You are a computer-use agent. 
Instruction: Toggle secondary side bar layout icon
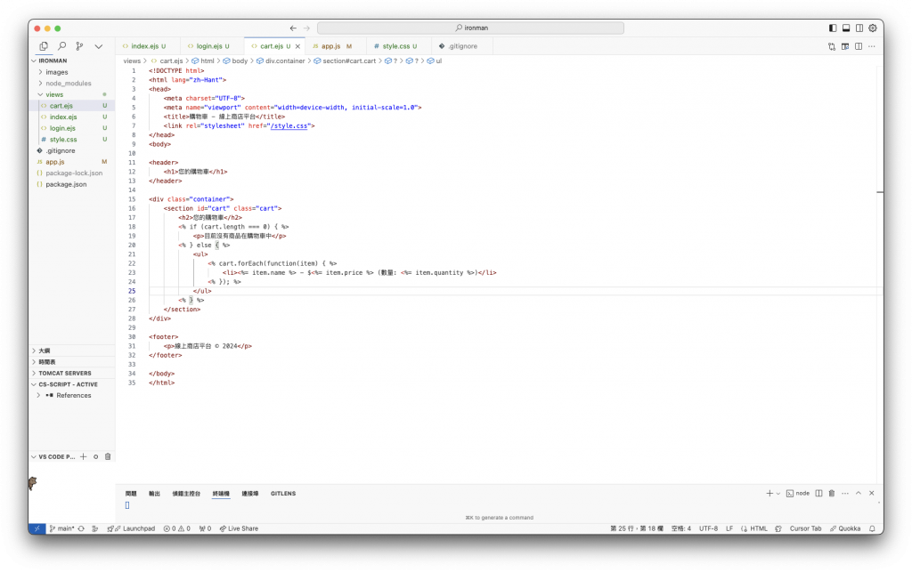pos(859,28)
